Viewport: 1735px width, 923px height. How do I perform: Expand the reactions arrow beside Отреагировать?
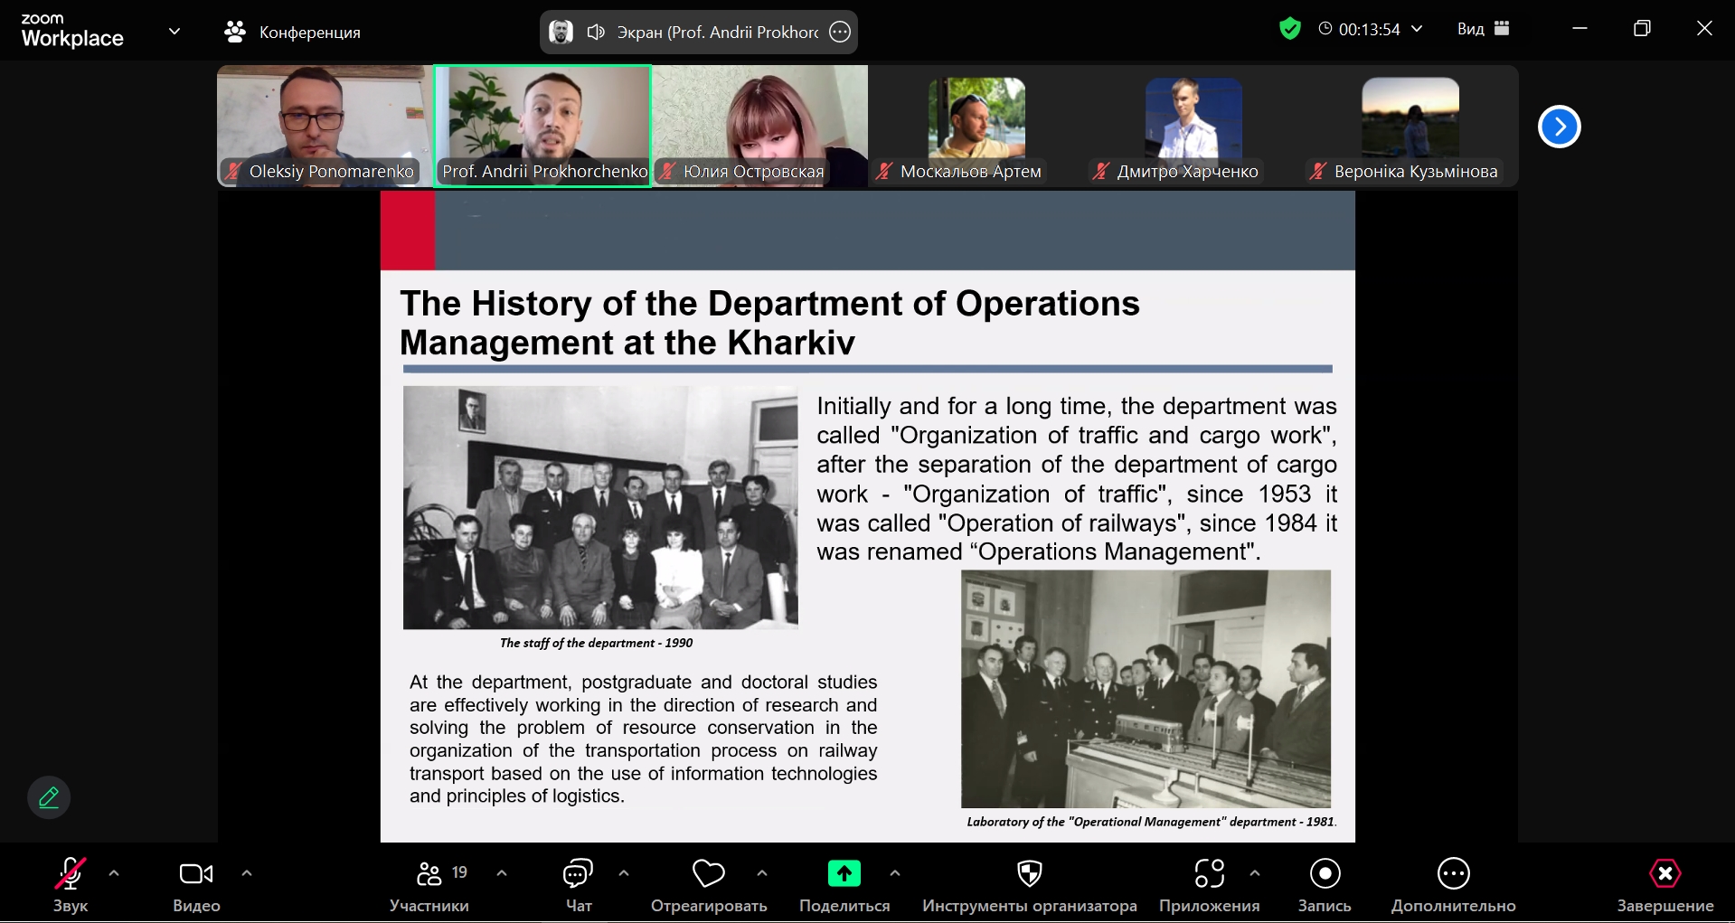tap(762, 873)
